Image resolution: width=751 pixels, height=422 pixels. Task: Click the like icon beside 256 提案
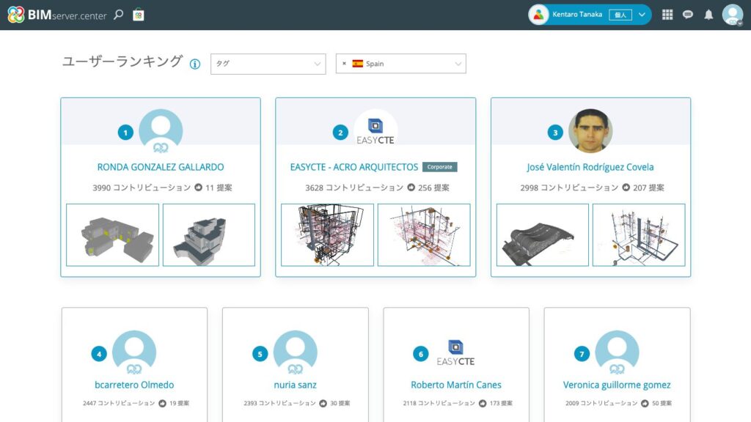click(411, 188)
